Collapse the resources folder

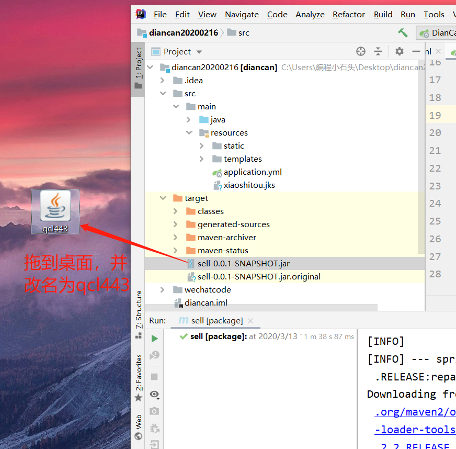click(x=189, y=133)
